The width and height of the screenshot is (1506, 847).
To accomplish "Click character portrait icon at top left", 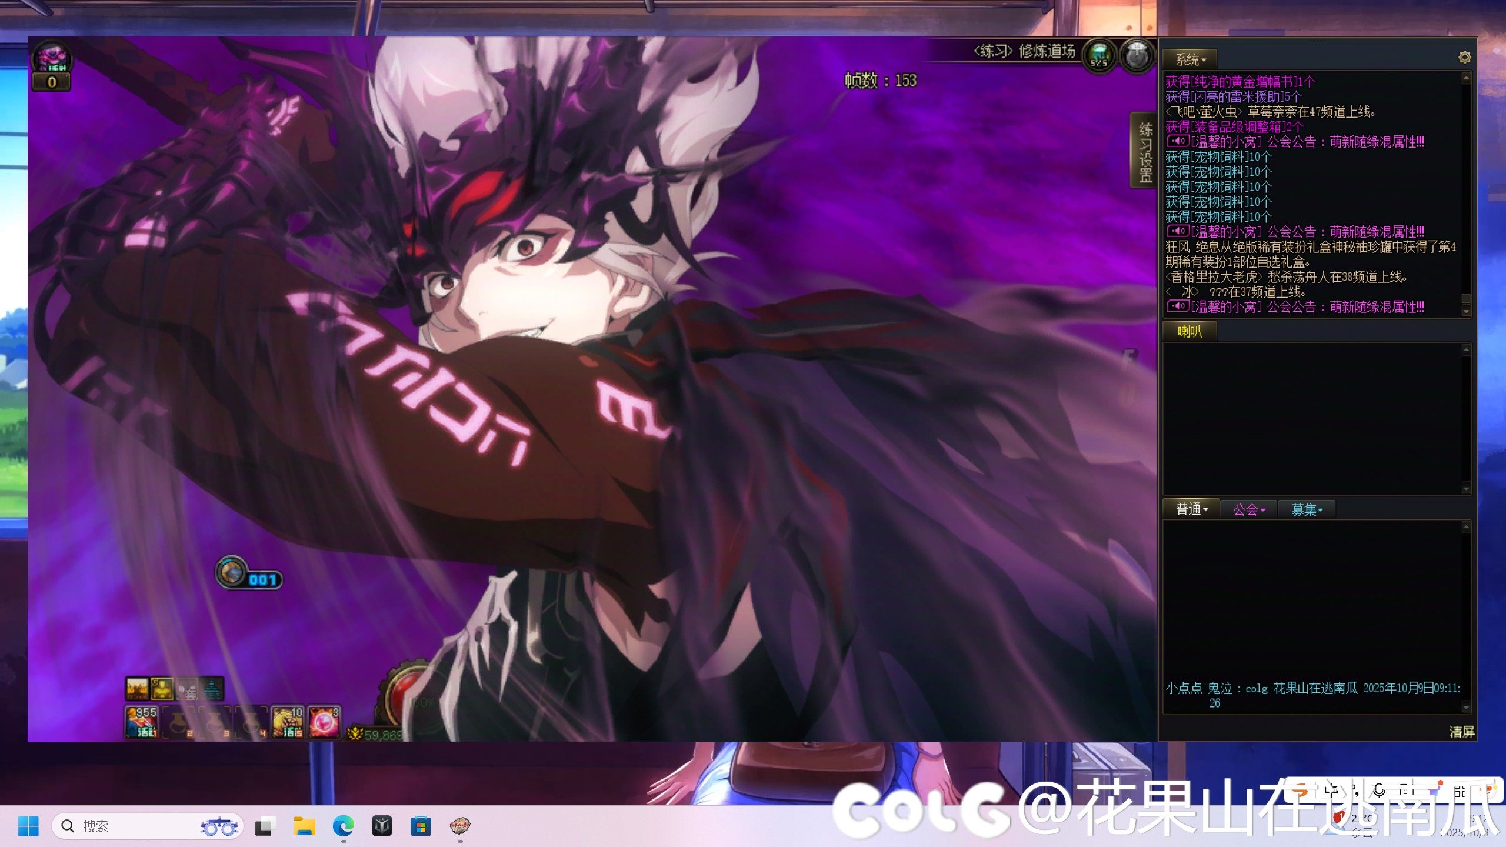I will point(52,58).
